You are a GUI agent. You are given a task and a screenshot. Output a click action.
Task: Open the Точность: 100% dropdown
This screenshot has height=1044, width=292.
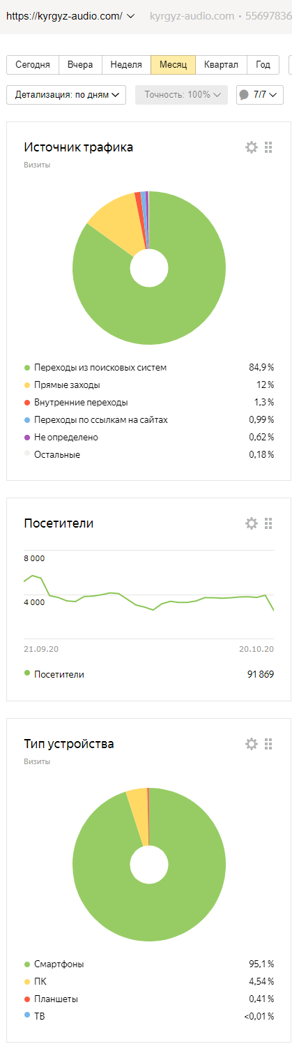pos(181,94)
